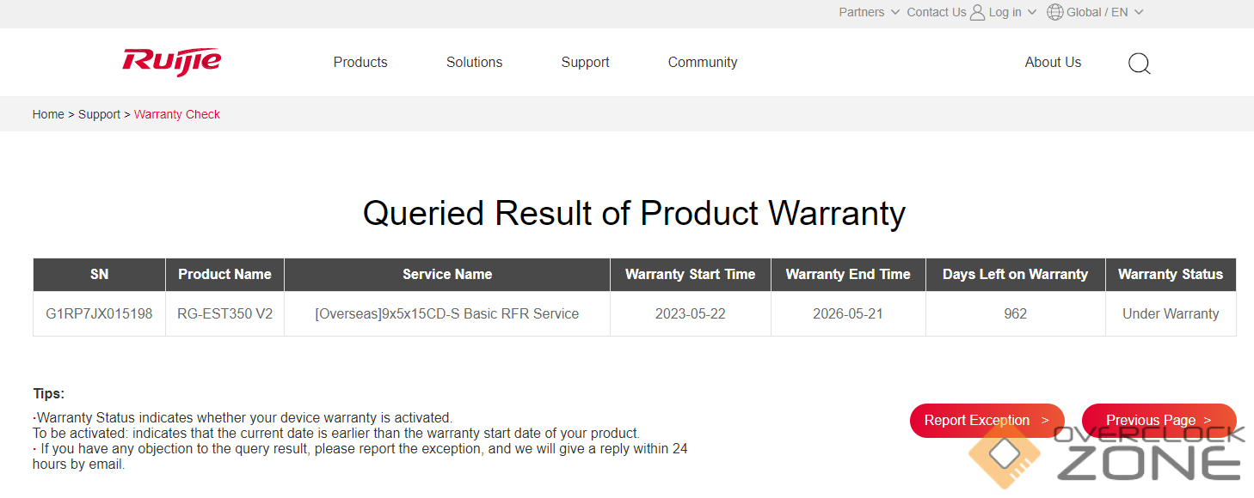Go to Home breadcrumb
The width and height of the screenshot is (1254, 498).
click(x=48, y=114)
